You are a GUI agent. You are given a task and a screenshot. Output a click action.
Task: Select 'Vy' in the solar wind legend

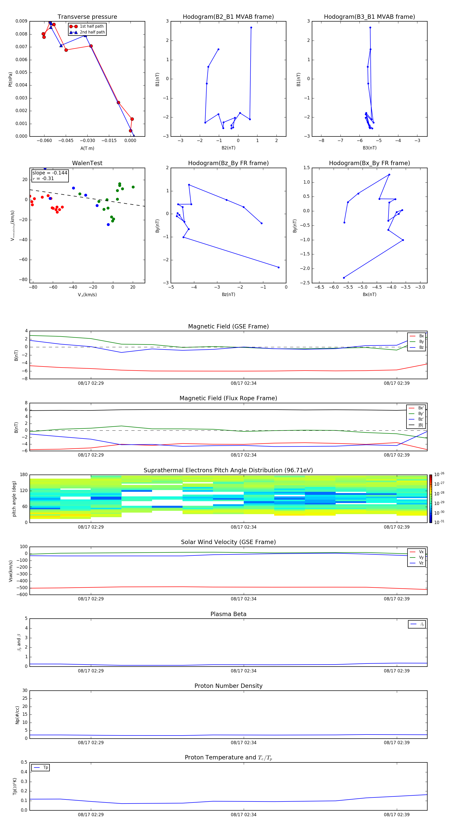click(x=417, y=557)
